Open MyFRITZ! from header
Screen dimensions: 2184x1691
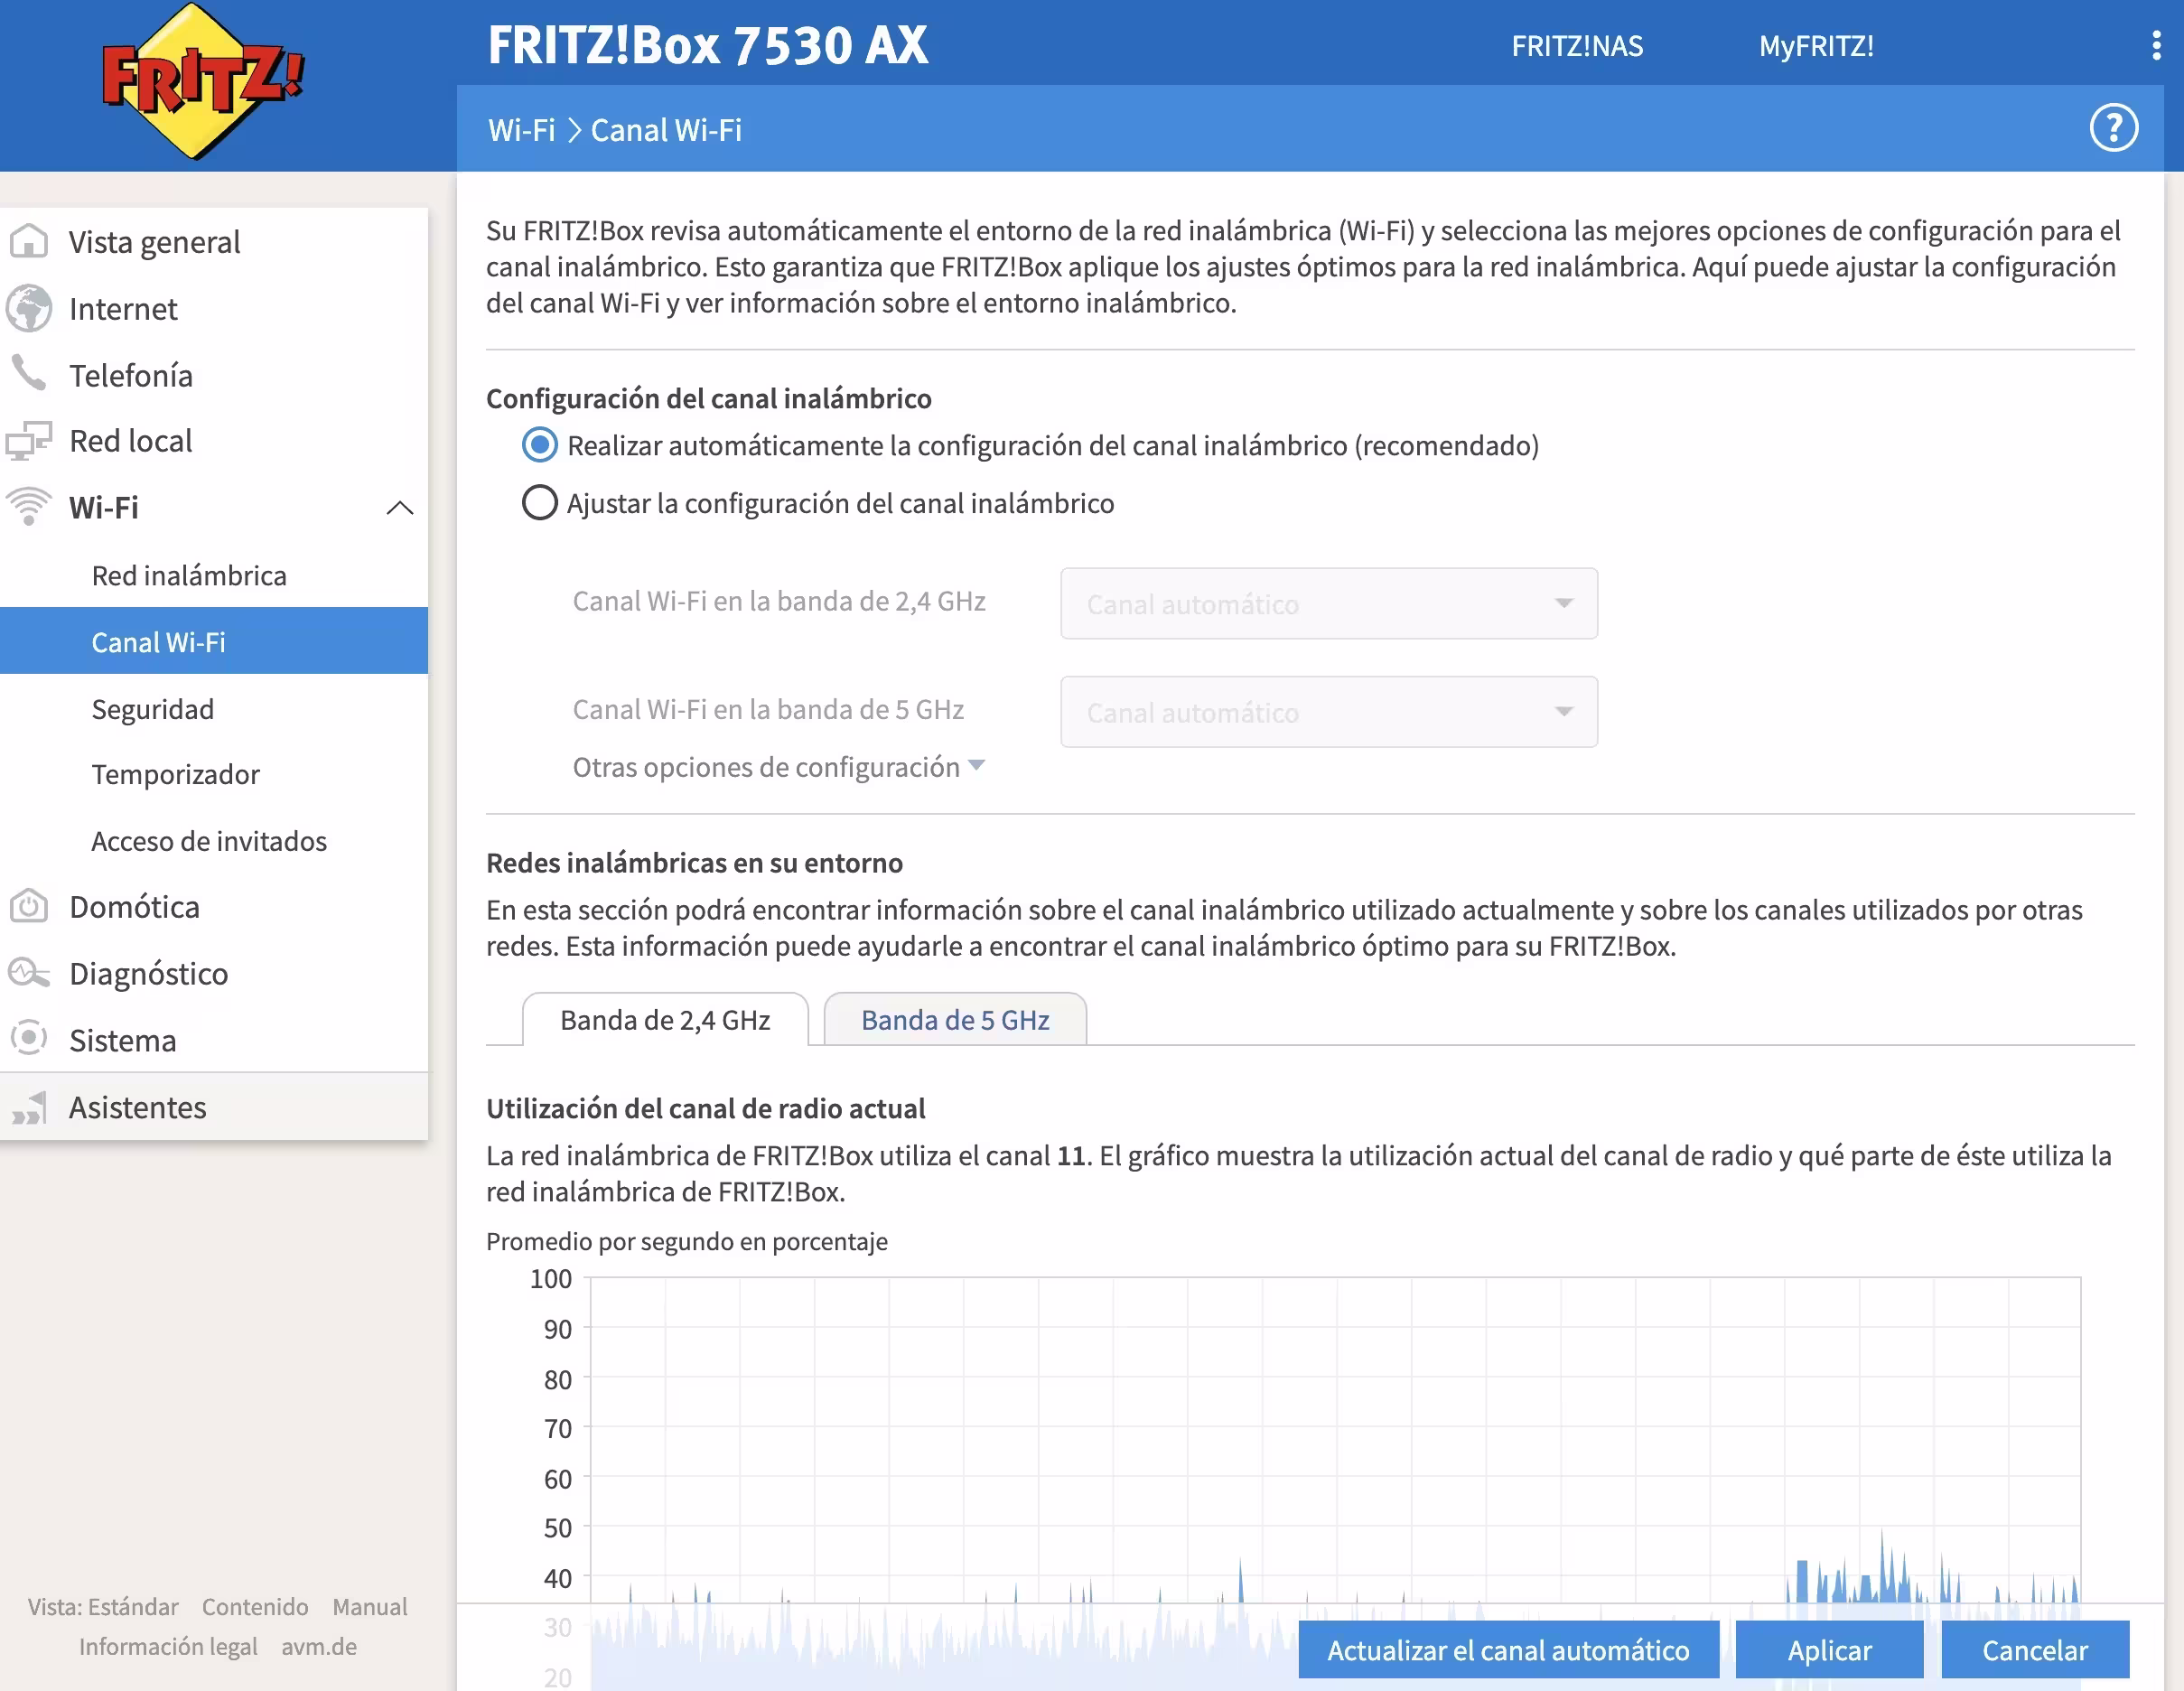[x=1816, y=46]
